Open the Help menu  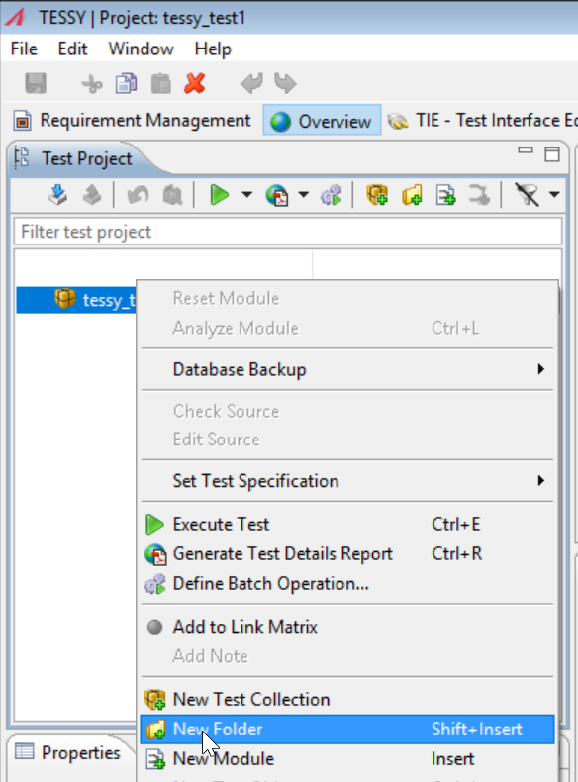[213, 49]
